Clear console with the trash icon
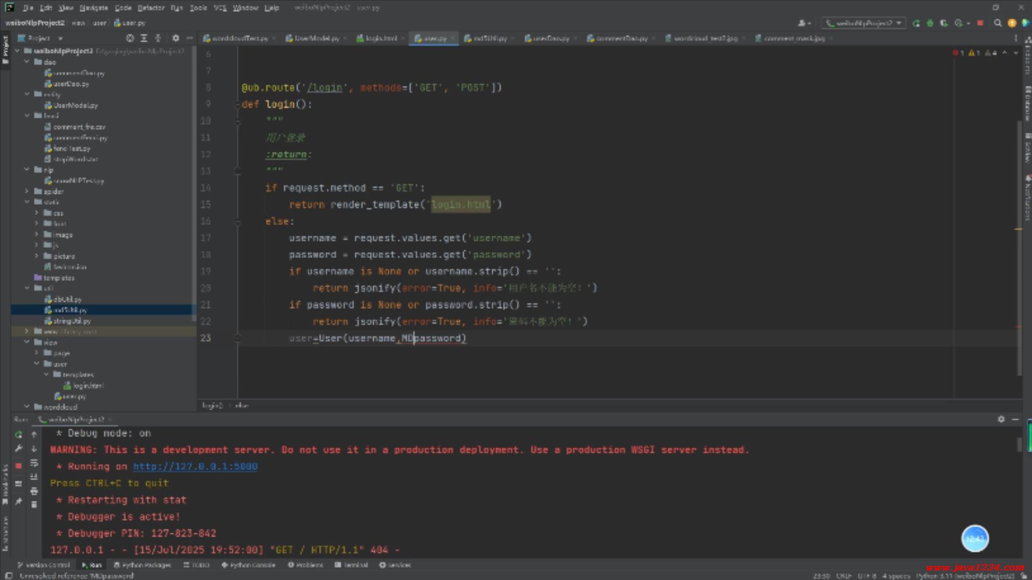The width and height of the screenshot is (1032, 580). 34,505
